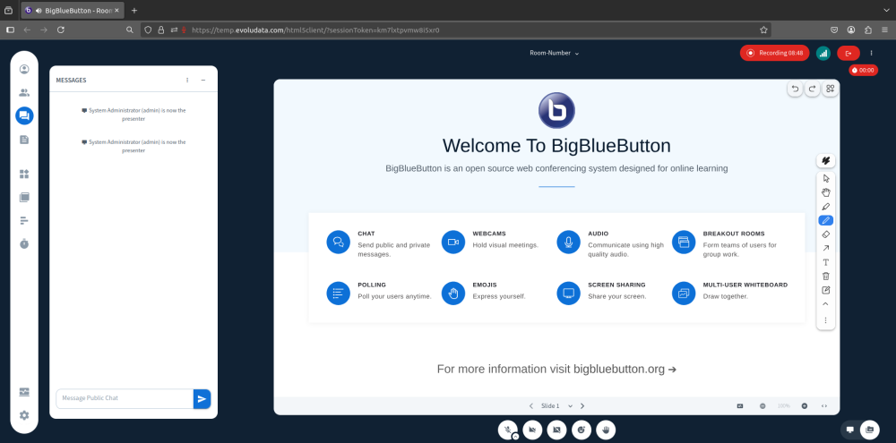
Task: Redo the whiteboard action
Action: pyautogui.click(x=812, y=89)
